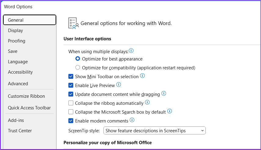Screen dimensions: 261x150
Task: Click info icon for update content while dragging
Action: [x=164, y=93]
